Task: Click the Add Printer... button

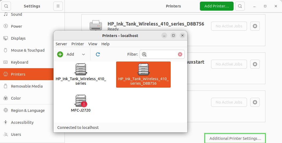Action: (216, 6)
